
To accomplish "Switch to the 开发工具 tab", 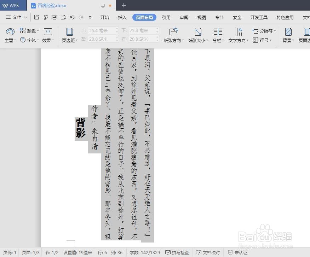I will point(259,17).
